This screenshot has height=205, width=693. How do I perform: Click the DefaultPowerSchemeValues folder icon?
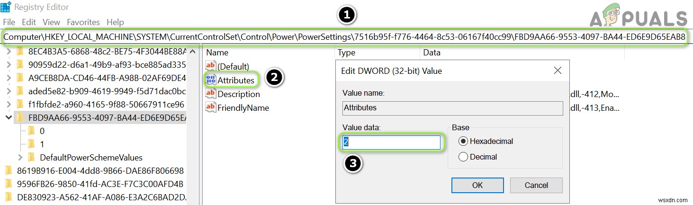[32, 157]
